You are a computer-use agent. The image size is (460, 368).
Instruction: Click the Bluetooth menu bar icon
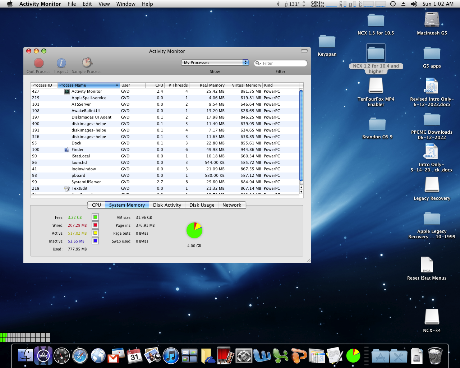278,4
